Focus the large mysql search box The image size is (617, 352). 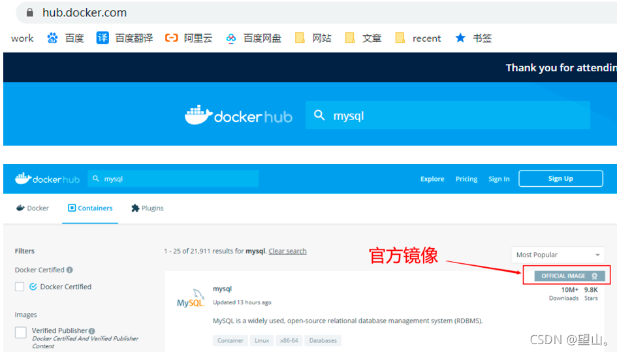click(x=448, y=116)
